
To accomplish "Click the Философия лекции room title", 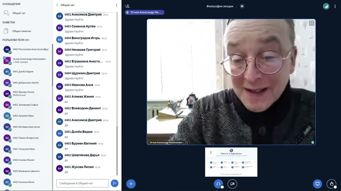I will click(x=220, y=6).
